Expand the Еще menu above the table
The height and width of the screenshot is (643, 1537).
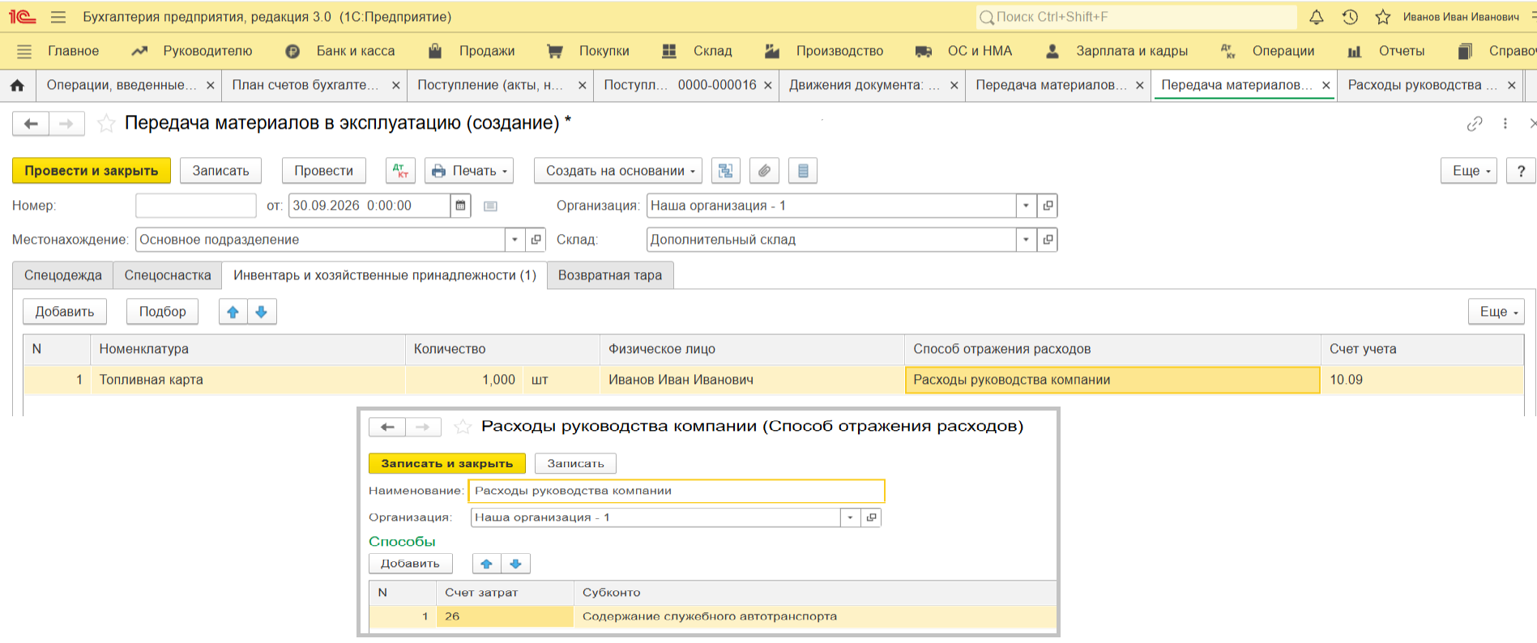click(x=1496, y=312)
